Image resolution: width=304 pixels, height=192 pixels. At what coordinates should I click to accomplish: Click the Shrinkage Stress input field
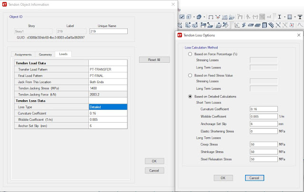264,152
